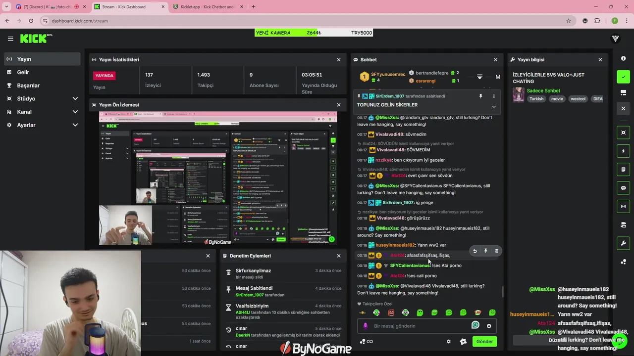Reload the browser page
Viewport: 634px width, 356px height.
click(31, 21)
